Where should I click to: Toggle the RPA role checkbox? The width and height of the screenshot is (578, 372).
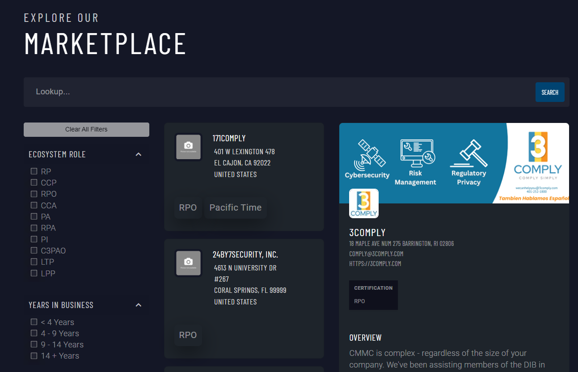pos(34,228)
